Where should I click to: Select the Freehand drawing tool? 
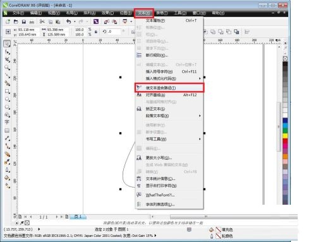(7, 75)
